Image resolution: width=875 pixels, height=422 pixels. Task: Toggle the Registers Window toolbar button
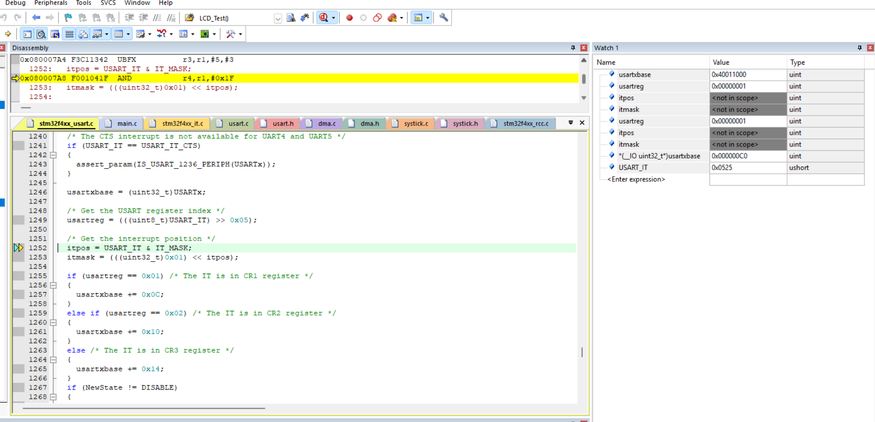69,34
